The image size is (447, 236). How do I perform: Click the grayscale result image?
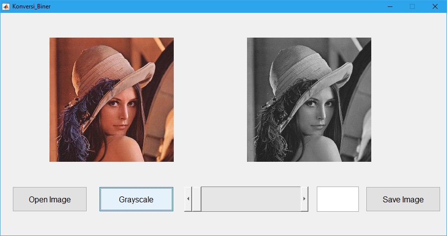[309, 99]
